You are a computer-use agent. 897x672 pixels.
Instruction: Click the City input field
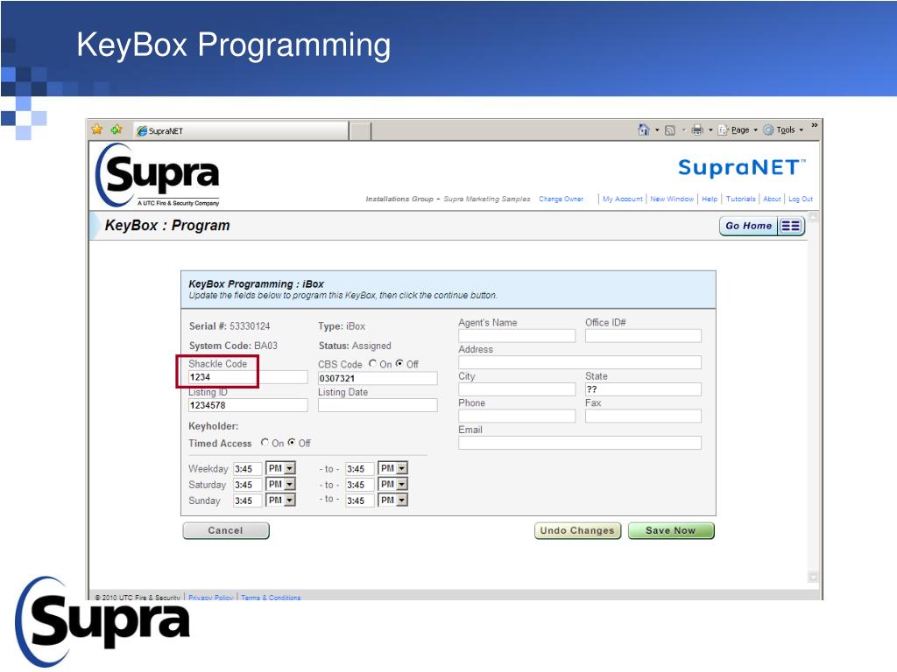(517, 389)
